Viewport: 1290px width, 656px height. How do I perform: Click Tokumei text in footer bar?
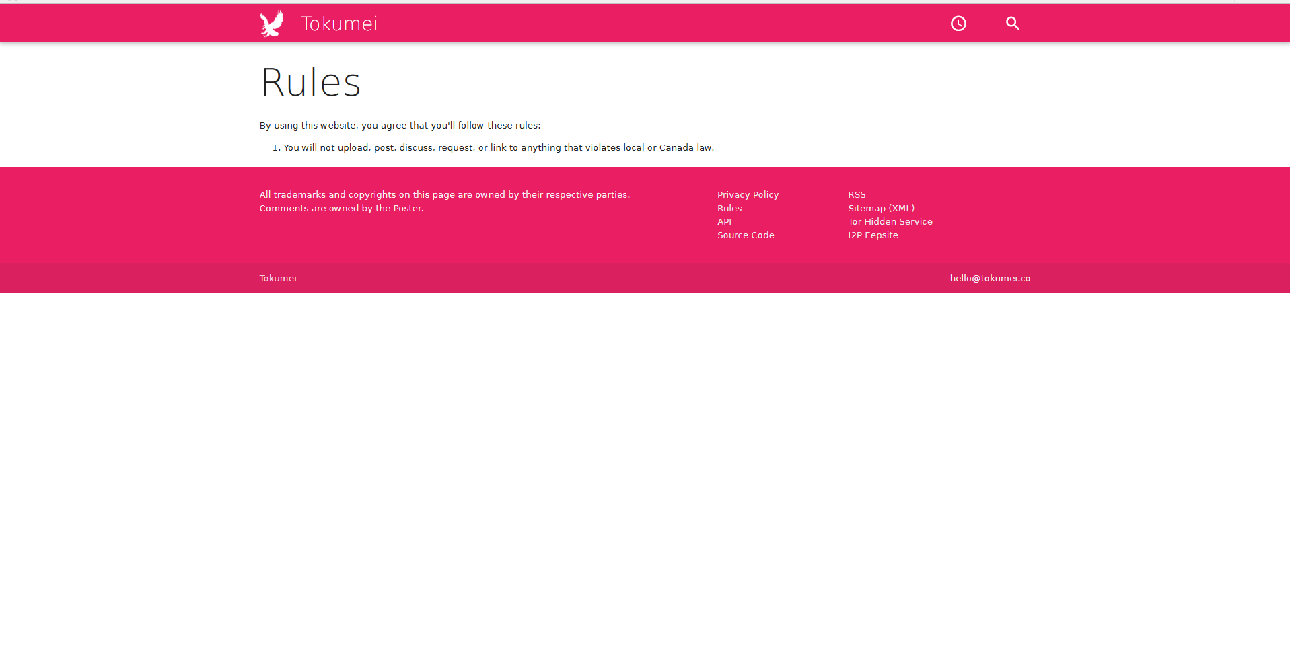coord(278,278)
